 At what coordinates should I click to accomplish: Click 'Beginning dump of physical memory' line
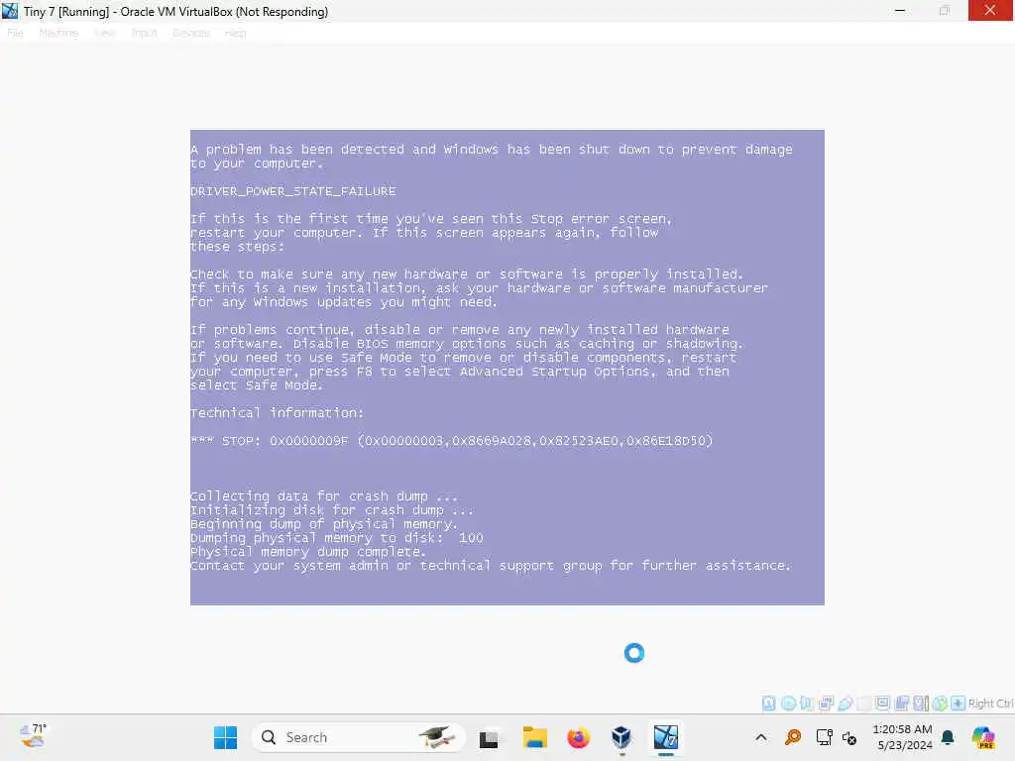pos(324,524)
